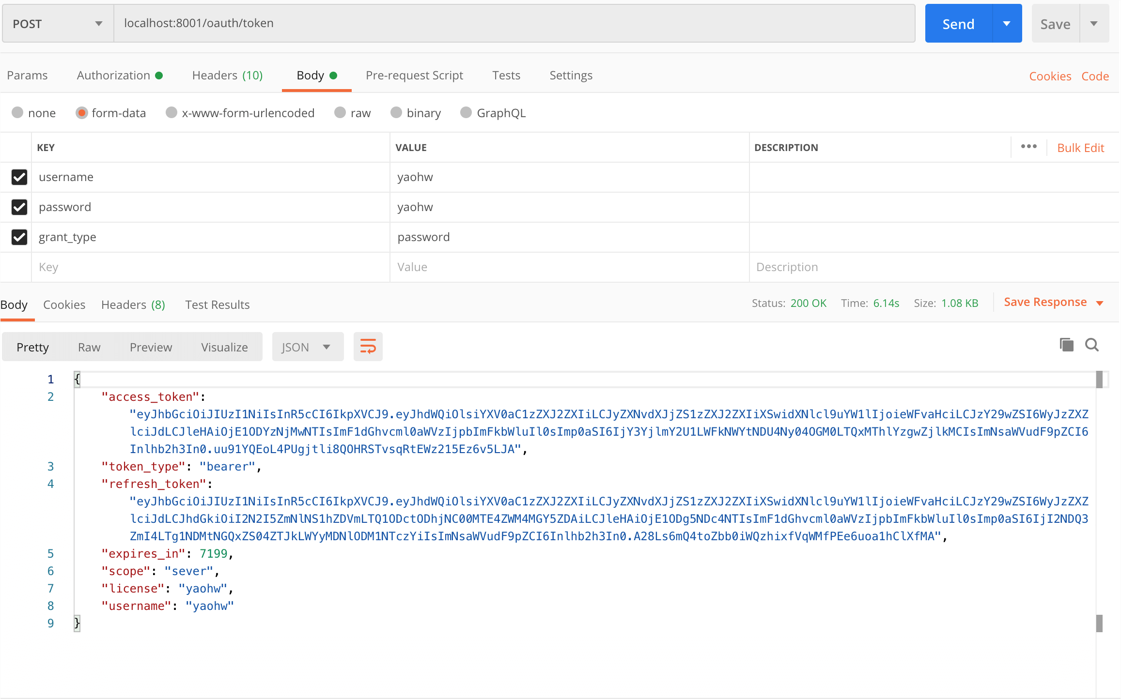Click the Code link
1121x699 pixels.
click(x=1095, y=76)
